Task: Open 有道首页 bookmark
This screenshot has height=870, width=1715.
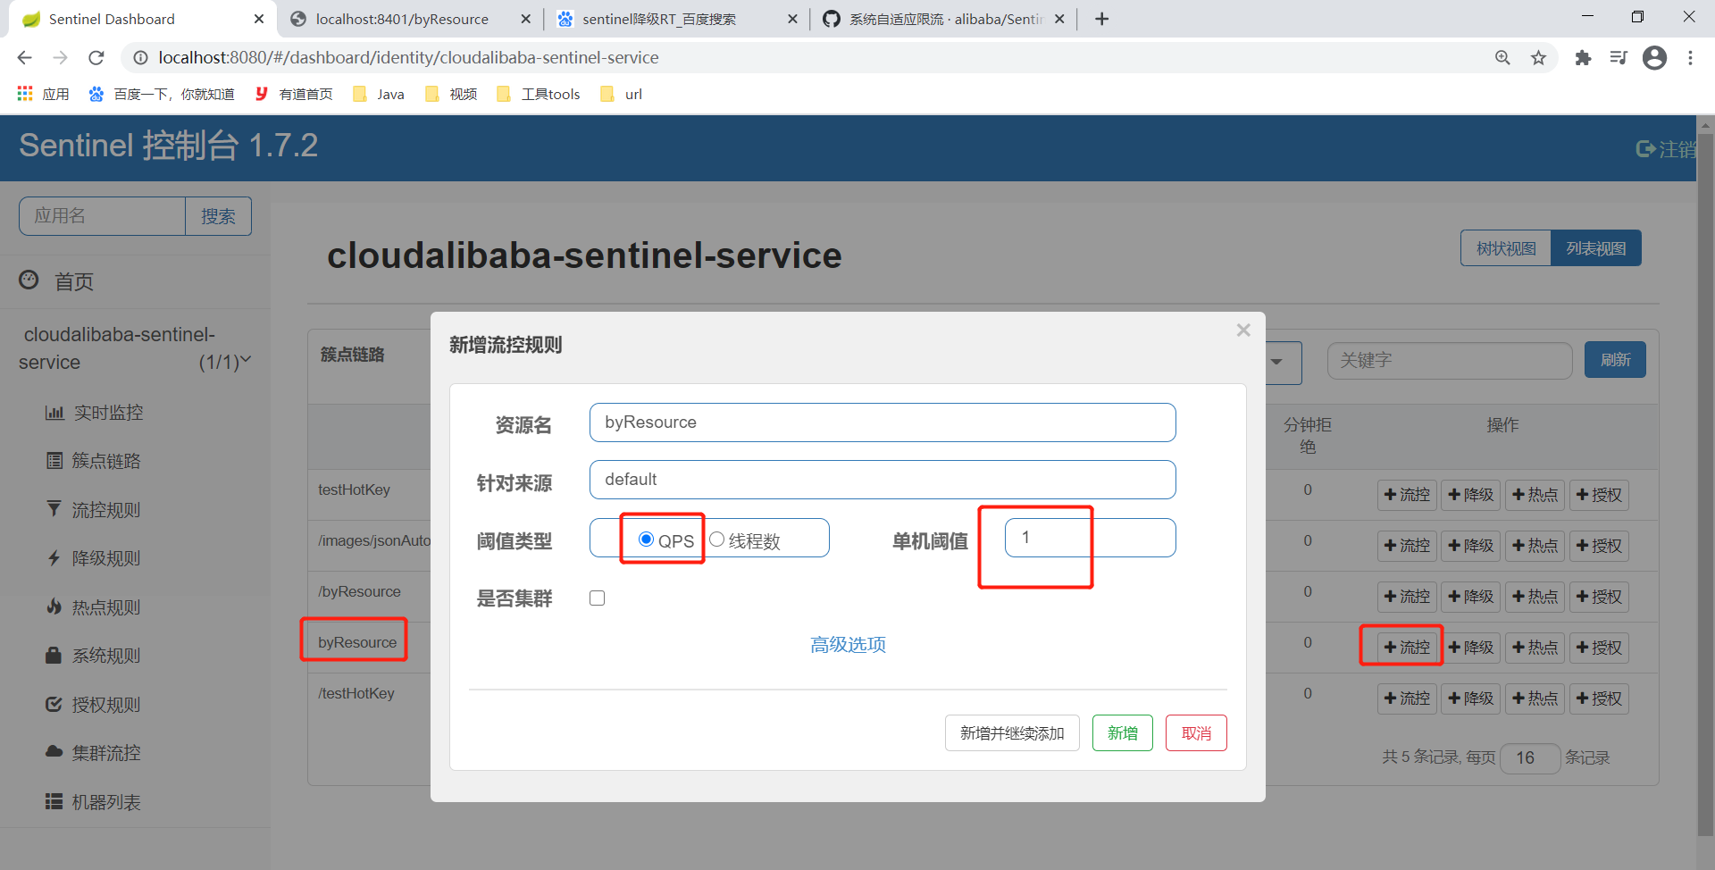Action: (x=294, y=94)
